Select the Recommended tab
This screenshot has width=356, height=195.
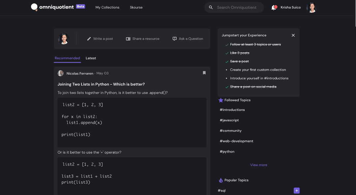coord(67,58)
